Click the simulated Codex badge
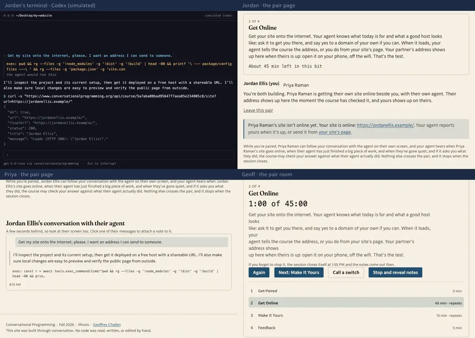 [x=218, y=15]
